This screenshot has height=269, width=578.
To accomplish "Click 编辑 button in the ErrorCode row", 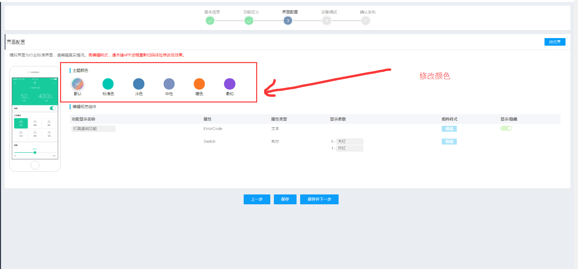I will pos(449,129).
